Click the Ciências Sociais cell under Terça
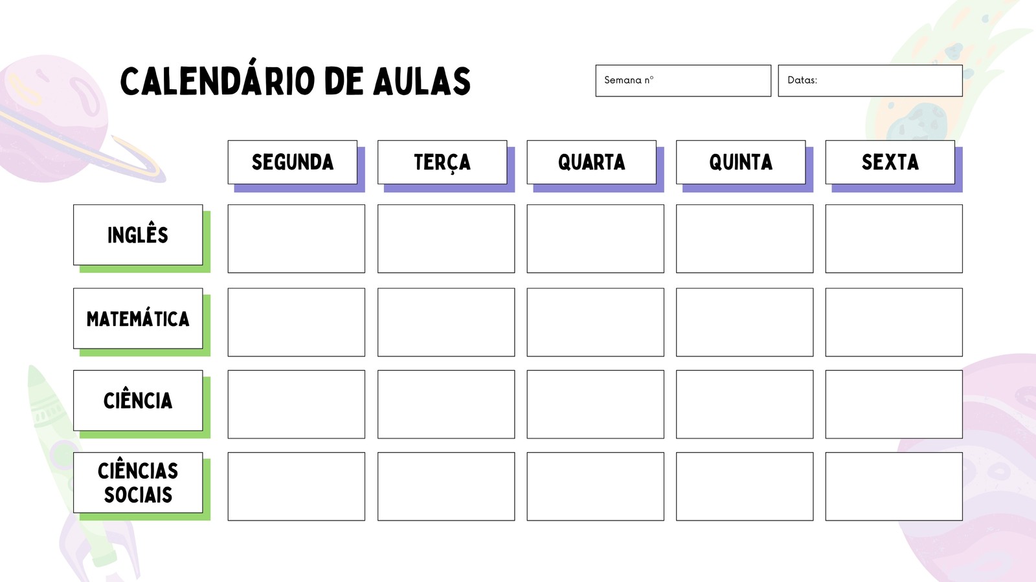Image resolution: width=1036 pixels, height=582 pixels. pyautogui.click(x=446, y=486)
